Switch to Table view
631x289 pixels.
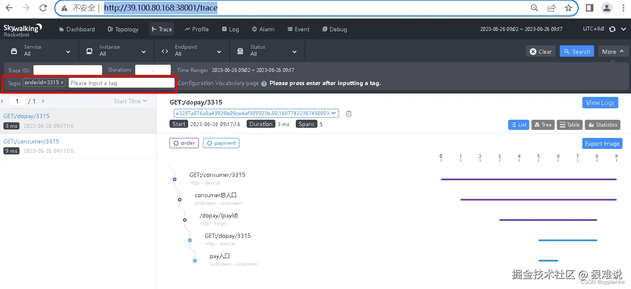click(x=570, y=124)
